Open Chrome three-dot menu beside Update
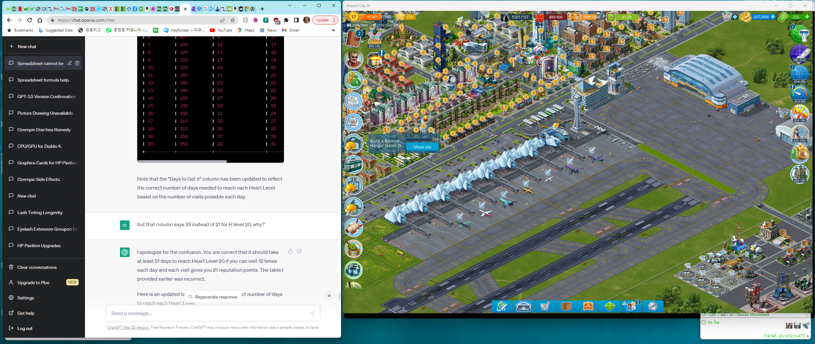 334,20
